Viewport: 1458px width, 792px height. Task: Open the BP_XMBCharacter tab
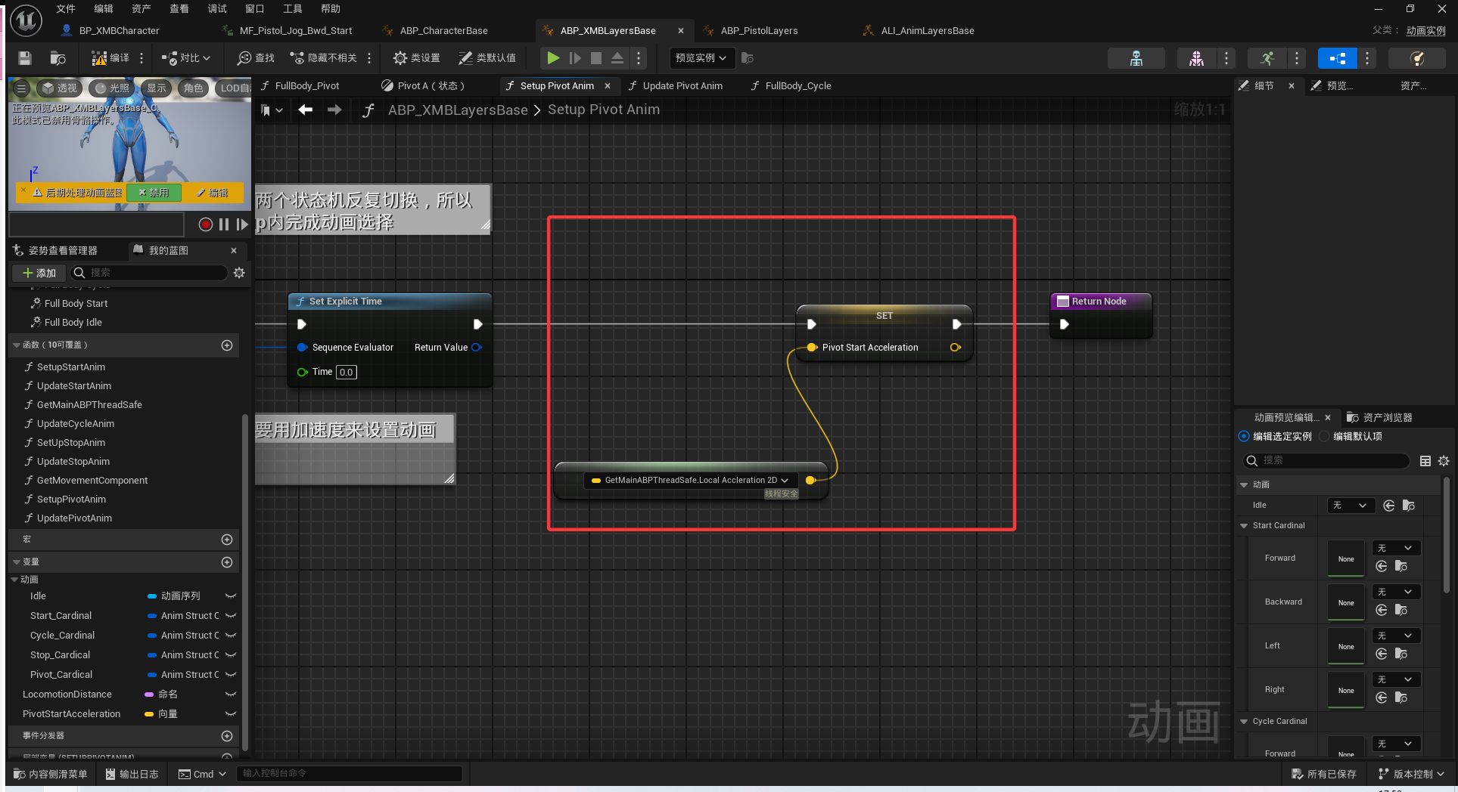(119, 31)
